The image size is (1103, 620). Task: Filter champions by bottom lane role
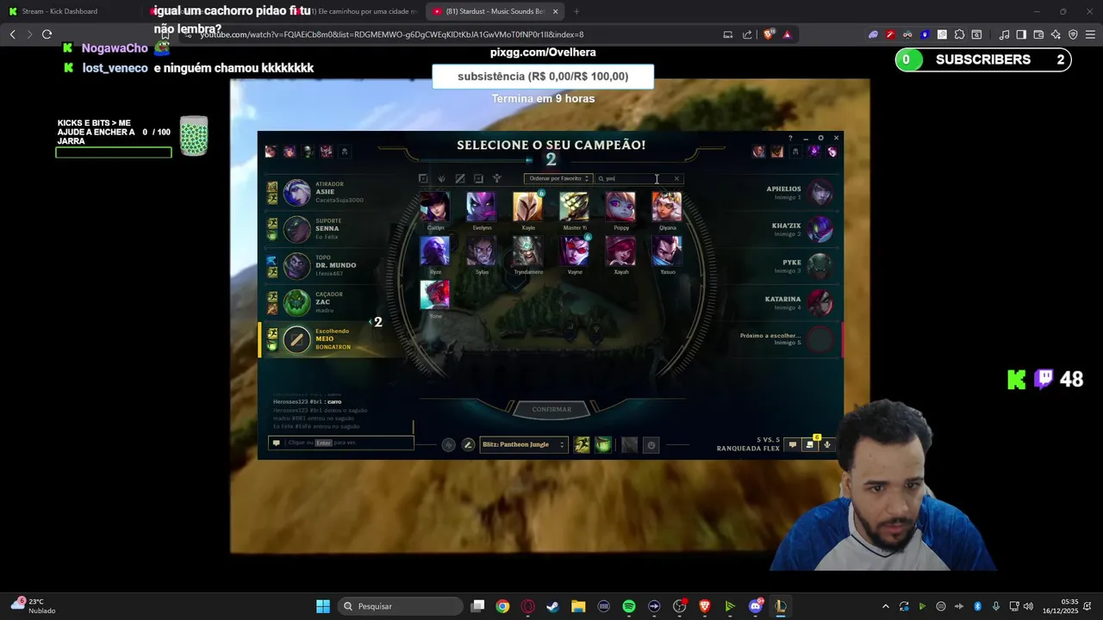coord(478,178)
